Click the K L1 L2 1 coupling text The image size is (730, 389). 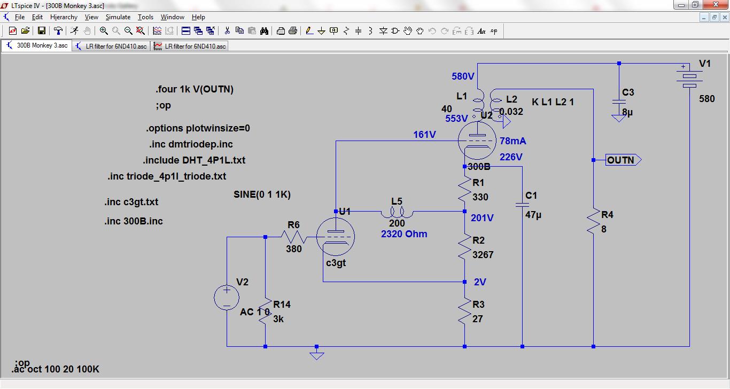coord(553,102)
